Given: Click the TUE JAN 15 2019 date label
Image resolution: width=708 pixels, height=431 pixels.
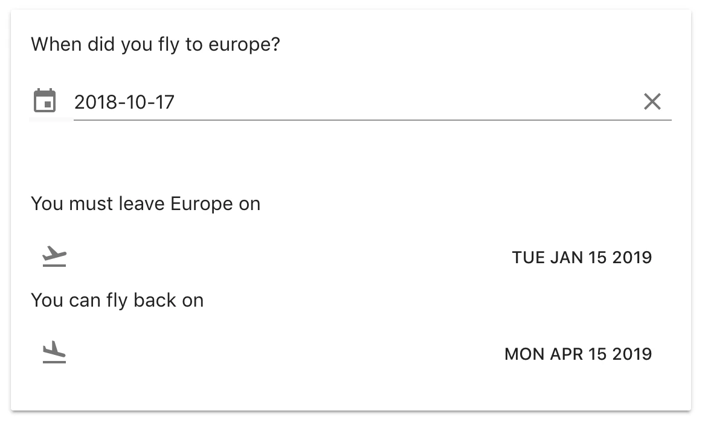Looking at the screenshot, I should pos(582,257).
